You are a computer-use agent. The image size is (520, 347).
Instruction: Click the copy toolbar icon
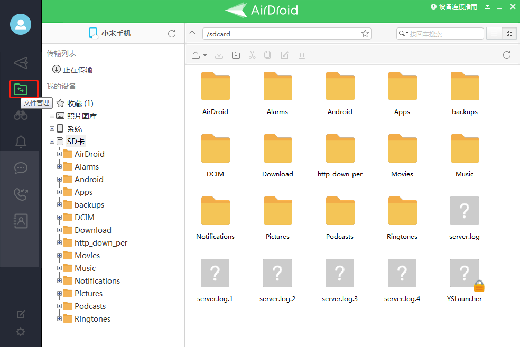pyautogui.click(x=267, y=55)
